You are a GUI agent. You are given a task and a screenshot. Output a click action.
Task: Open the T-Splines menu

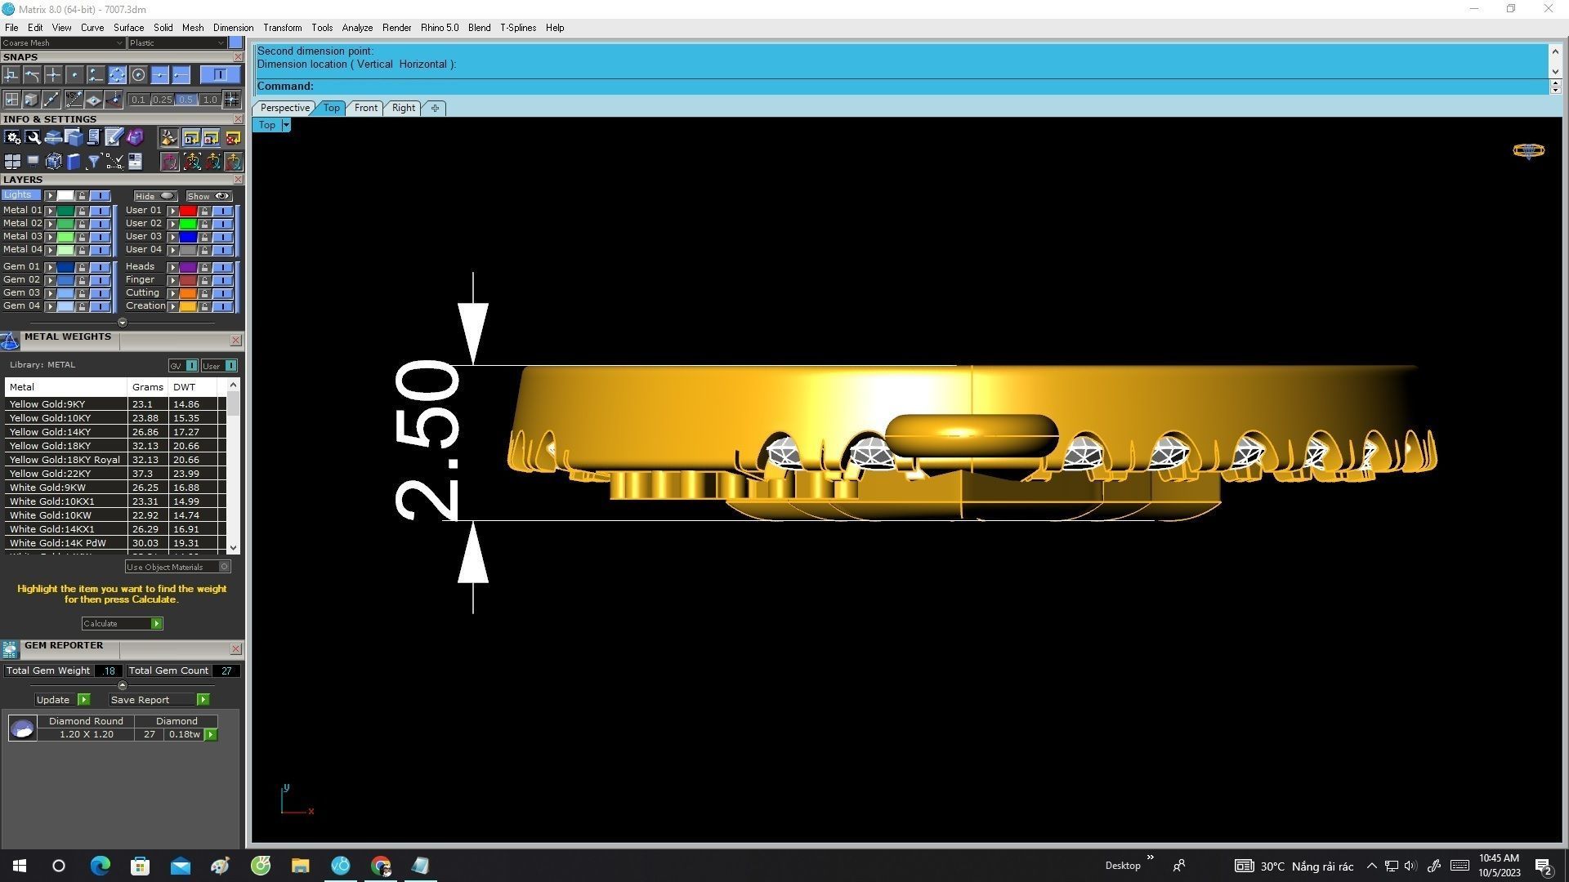(x=517, y=27)
